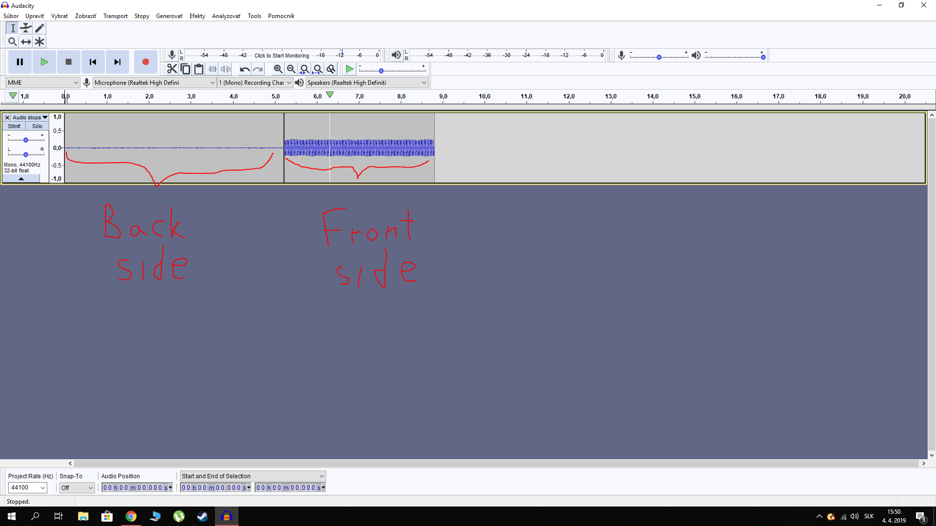Select the Multi-Tool
This screenshot has width=936, height=526.
[39, 42]
